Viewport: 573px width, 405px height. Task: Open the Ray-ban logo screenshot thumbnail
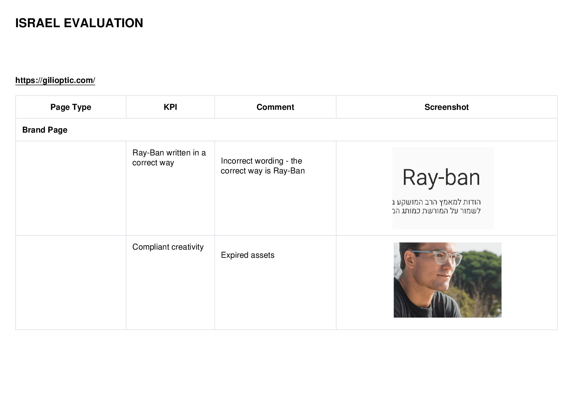point(443,188)
